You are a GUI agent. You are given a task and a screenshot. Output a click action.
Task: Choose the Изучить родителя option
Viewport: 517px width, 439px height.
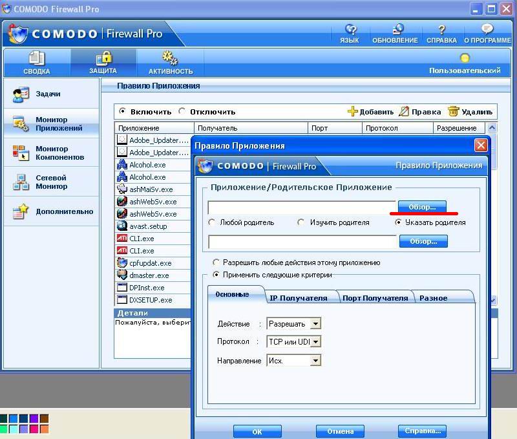pyautogui.click(x=301, y=222)
